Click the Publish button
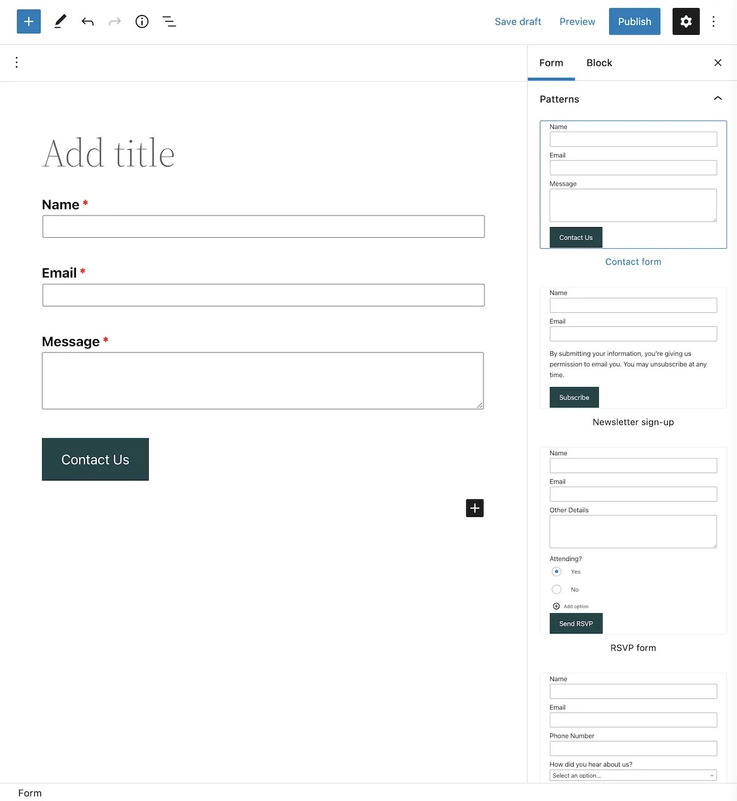737x801 pixels. click(634, 21)
